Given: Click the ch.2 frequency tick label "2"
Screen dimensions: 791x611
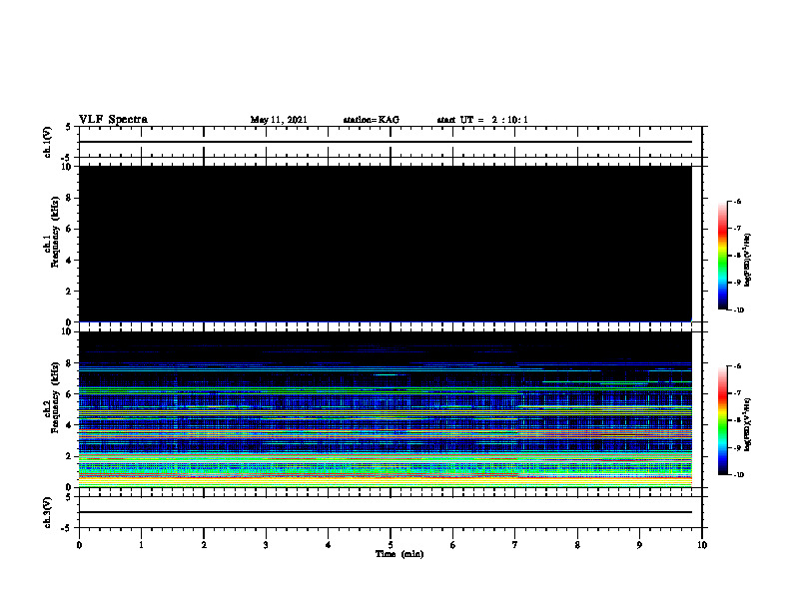Looking at the screenshot, I should 69,456.
